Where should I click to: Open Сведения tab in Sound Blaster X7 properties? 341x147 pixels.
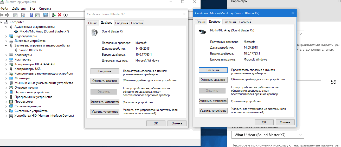[122, 23]
